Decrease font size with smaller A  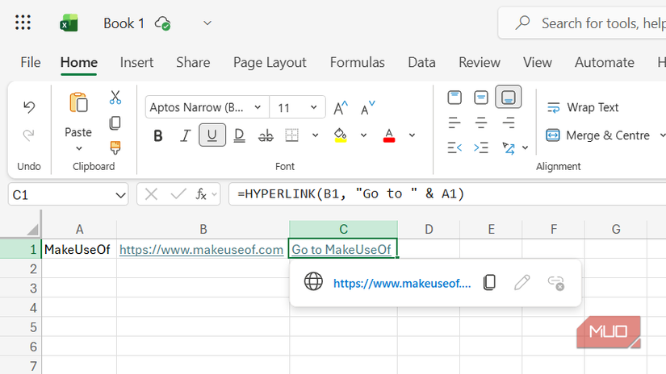(x=367, y=108)
